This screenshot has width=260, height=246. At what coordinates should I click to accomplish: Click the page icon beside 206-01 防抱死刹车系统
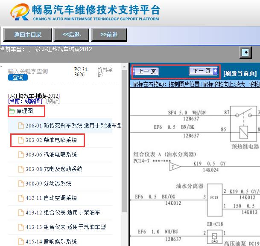[x=21, y=126]
